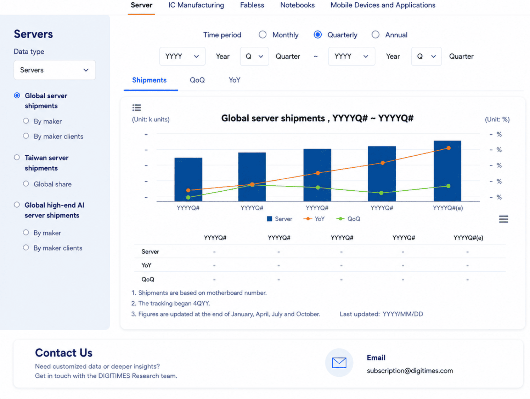Select the Annual time period
This screenshot has height=399, width=530.
point(376,35)
